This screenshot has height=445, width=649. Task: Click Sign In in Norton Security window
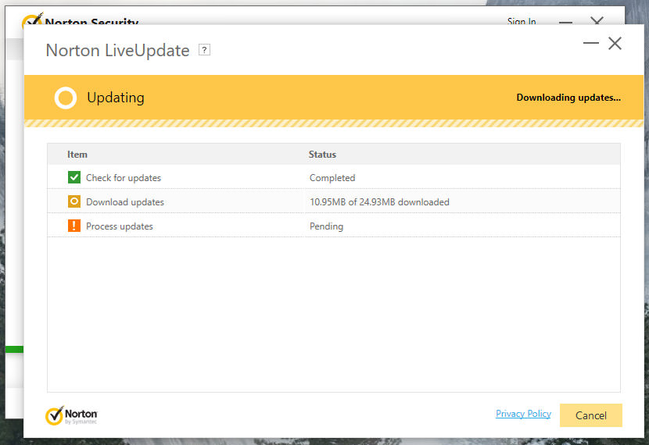[x=522, y=20]
